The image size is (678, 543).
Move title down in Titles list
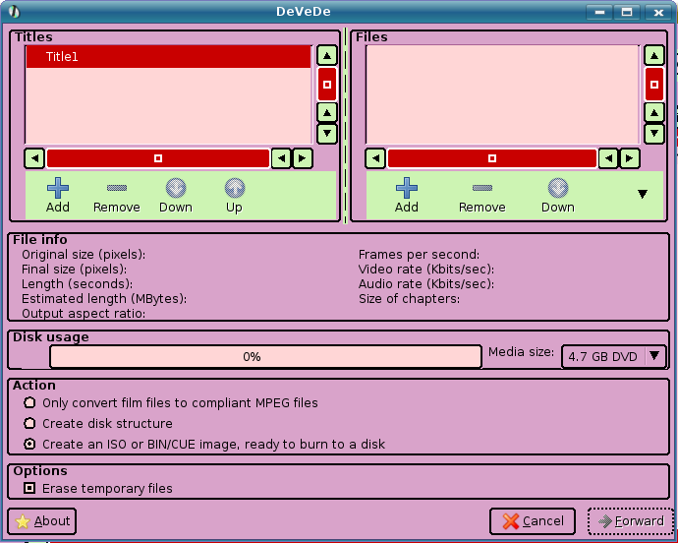click(176, 194)
